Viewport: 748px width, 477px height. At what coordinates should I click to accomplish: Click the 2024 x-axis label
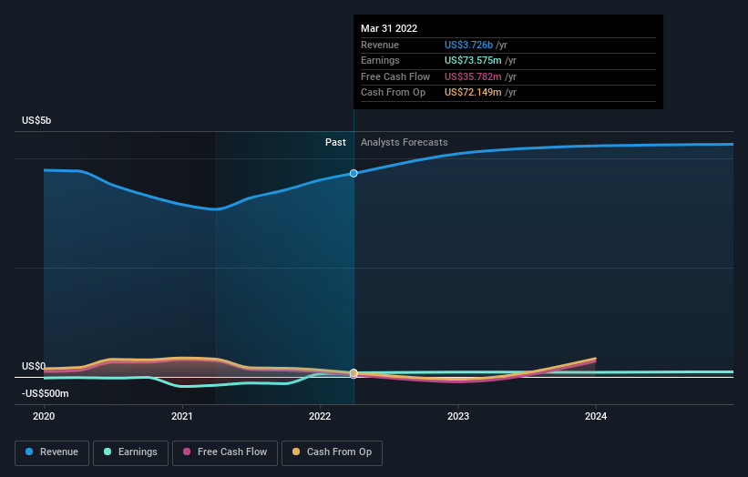click(596, 417)
